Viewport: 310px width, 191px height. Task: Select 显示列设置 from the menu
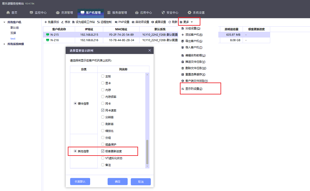tap(192, 89)
